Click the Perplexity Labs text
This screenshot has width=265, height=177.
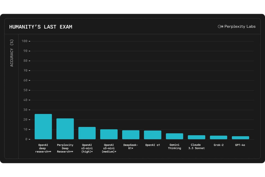(240, 27)
